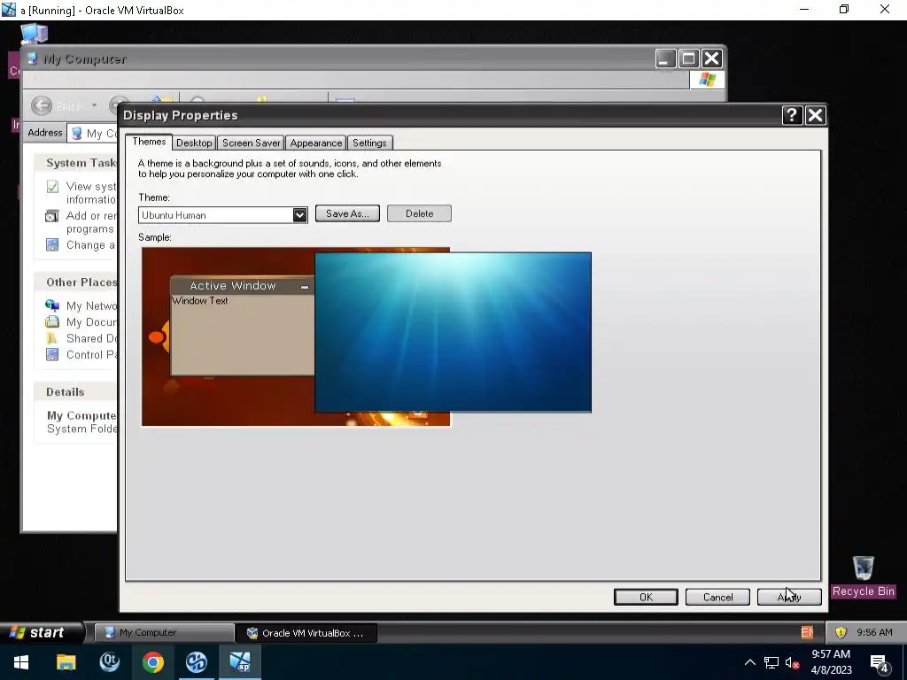
Task: Open My Network Places icon
Action: click(x=52, y=305)
